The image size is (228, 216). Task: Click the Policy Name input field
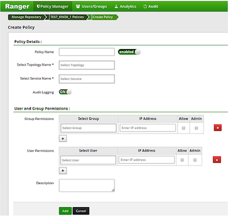point(87,52)
